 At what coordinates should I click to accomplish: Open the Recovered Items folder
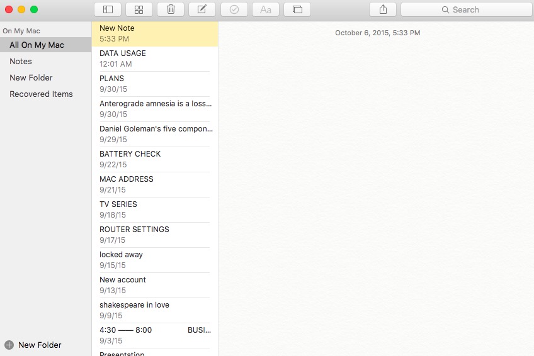pyautogui.click(x=45, y=94)
